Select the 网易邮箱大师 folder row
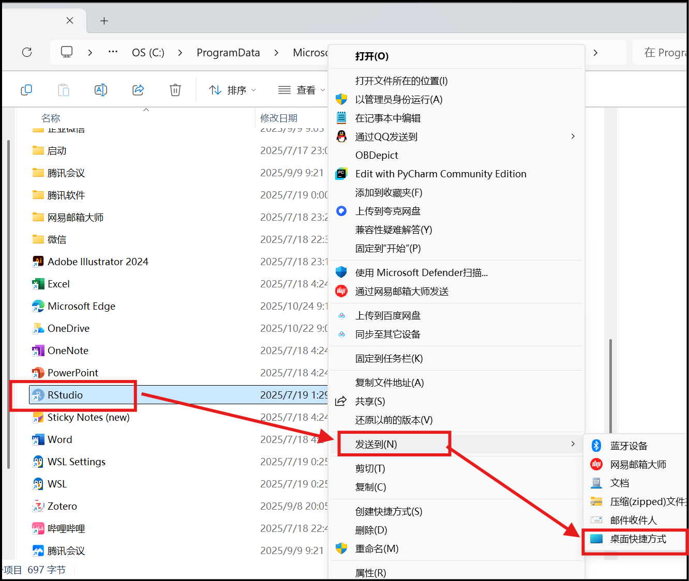 [179, 217]
